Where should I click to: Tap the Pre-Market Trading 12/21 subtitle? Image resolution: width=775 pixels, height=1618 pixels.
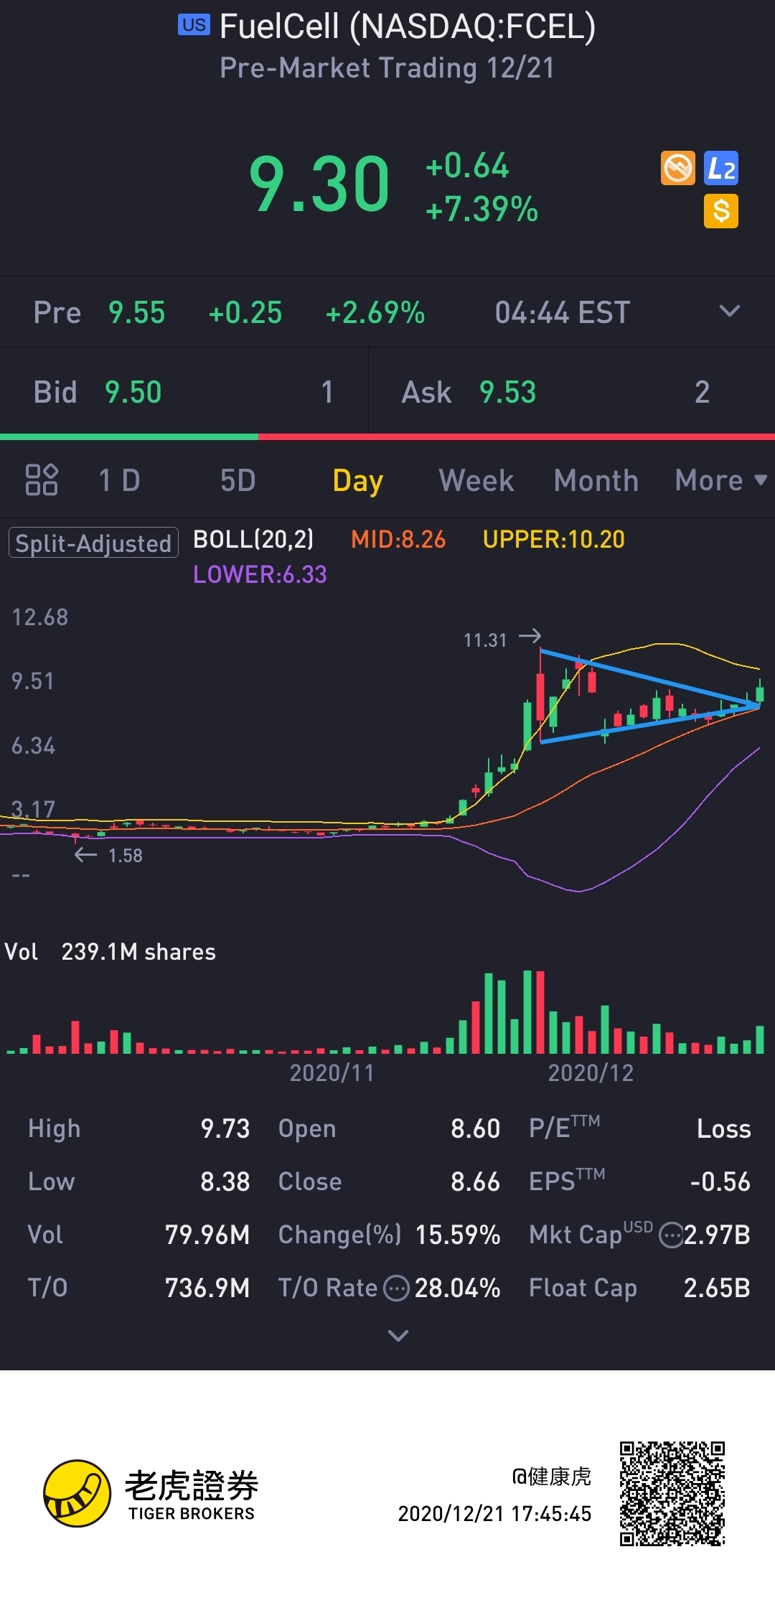click(387, 68)
